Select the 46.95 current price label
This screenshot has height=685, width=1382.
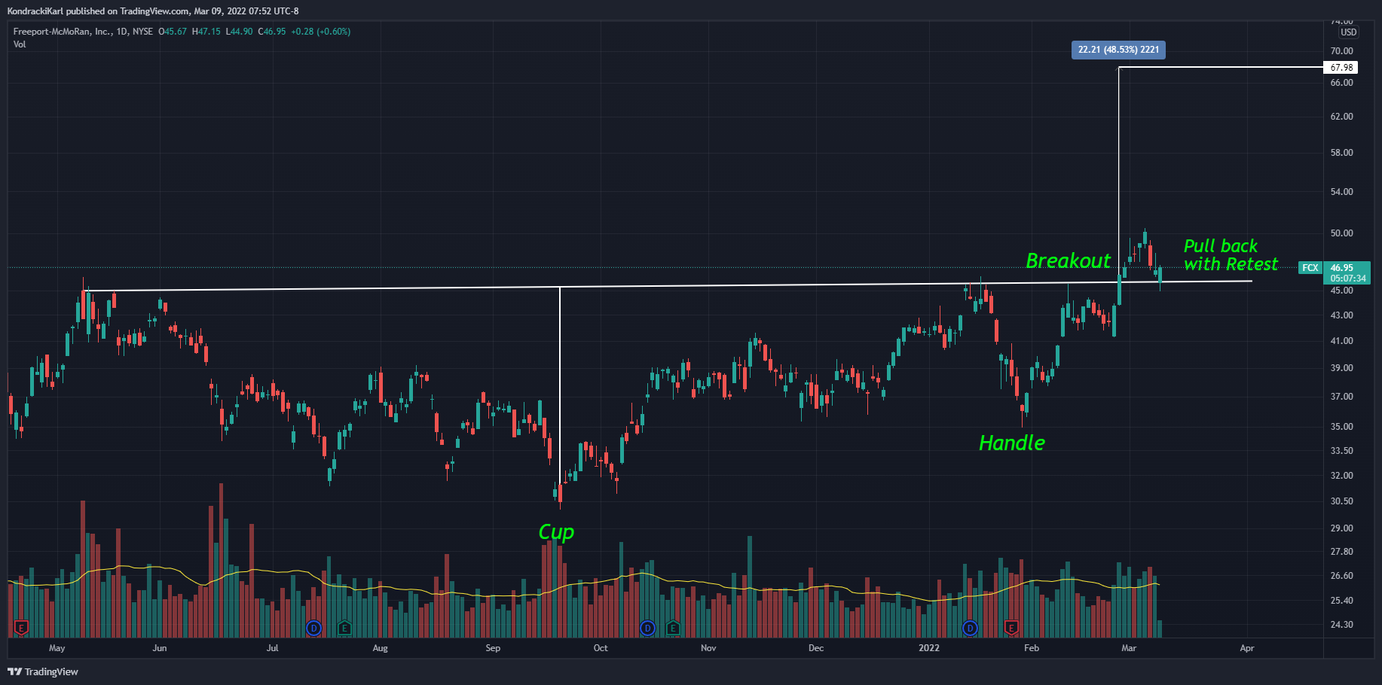pos(1341,267)
